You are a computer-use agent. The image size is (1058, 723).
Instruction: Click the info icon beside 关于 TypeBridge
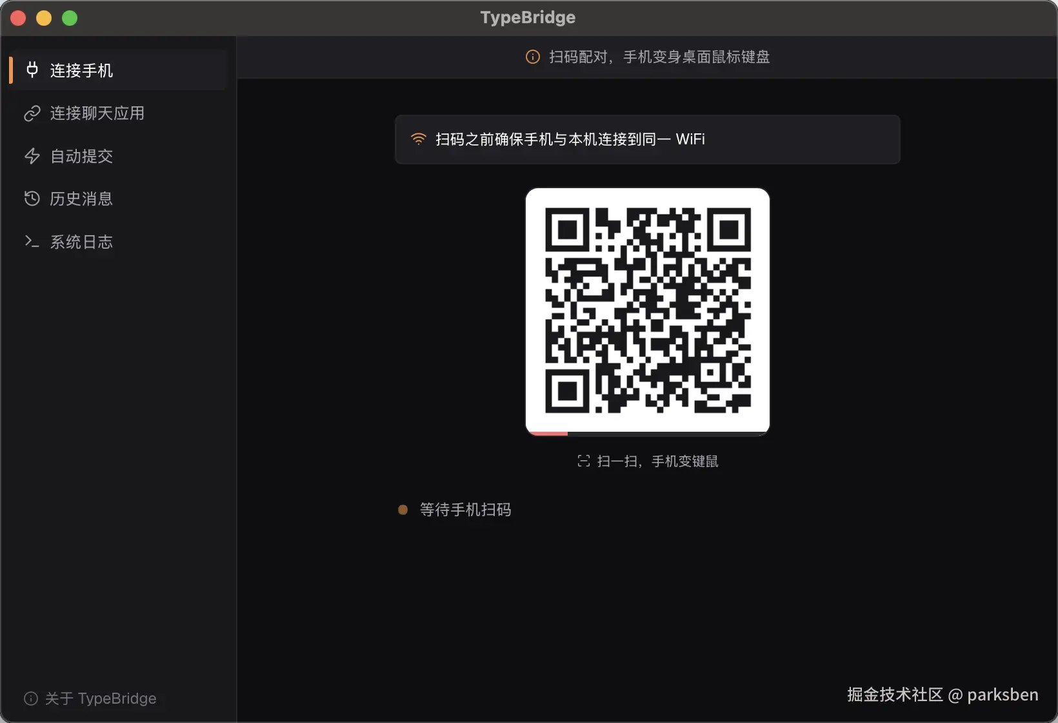click(31, 699)
